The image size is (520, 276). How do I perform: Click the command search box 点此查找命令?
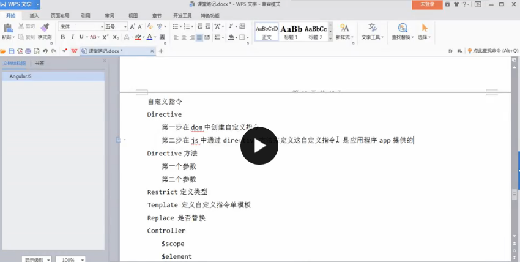(493, 51)
